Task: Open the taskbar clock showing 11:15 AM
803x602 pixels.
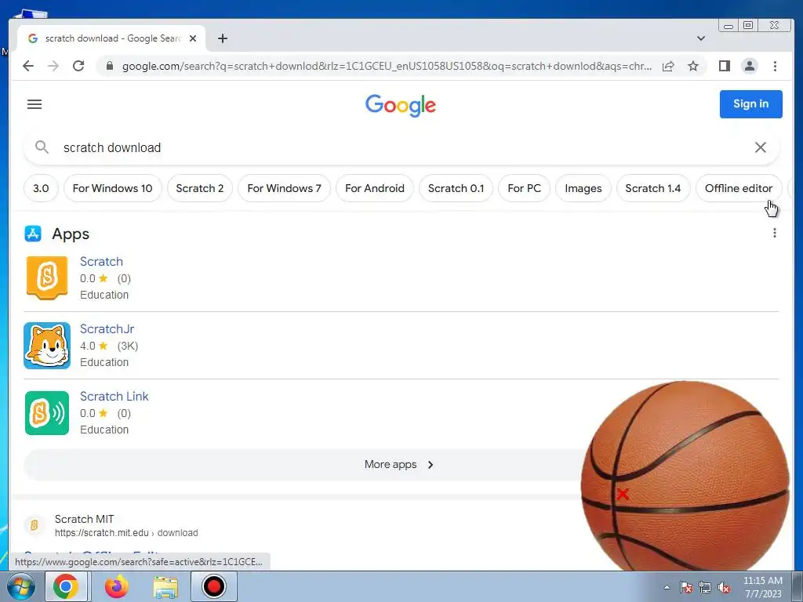Action: pos(762,587)
